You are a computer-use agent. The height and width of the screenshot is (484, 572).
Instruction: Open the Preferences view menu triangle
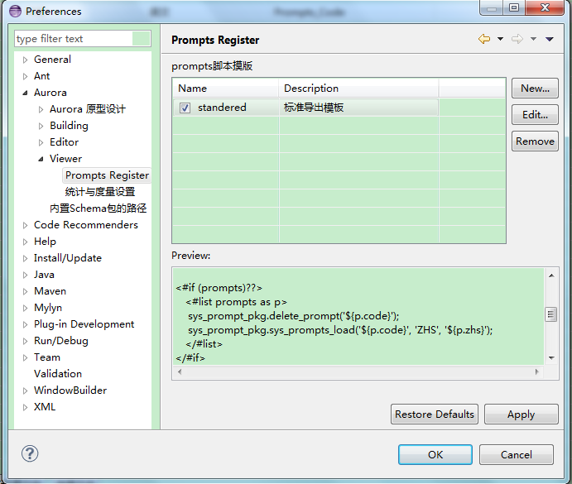point(549,40)
